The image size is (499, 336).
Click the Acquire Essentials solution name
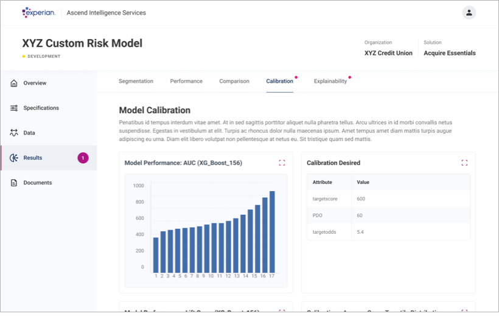[x=450, y=53]
